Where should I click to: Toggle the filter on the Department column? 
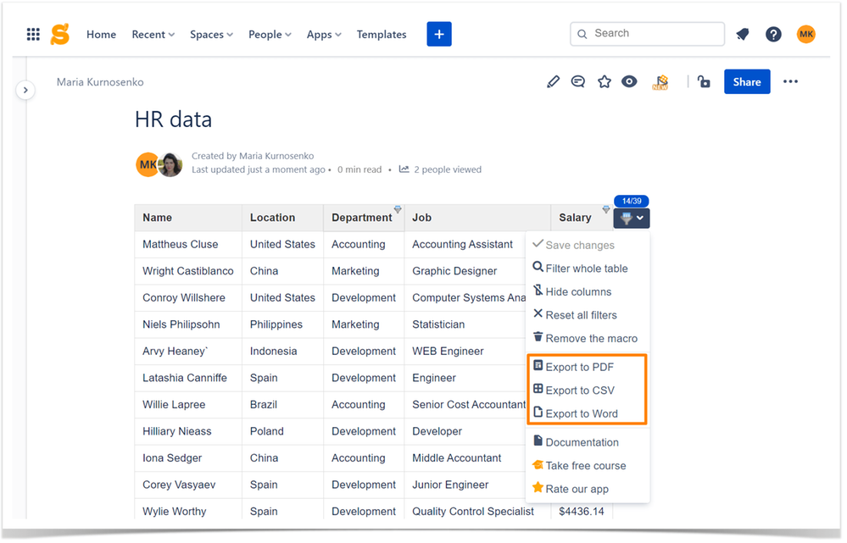coord(398,209)
